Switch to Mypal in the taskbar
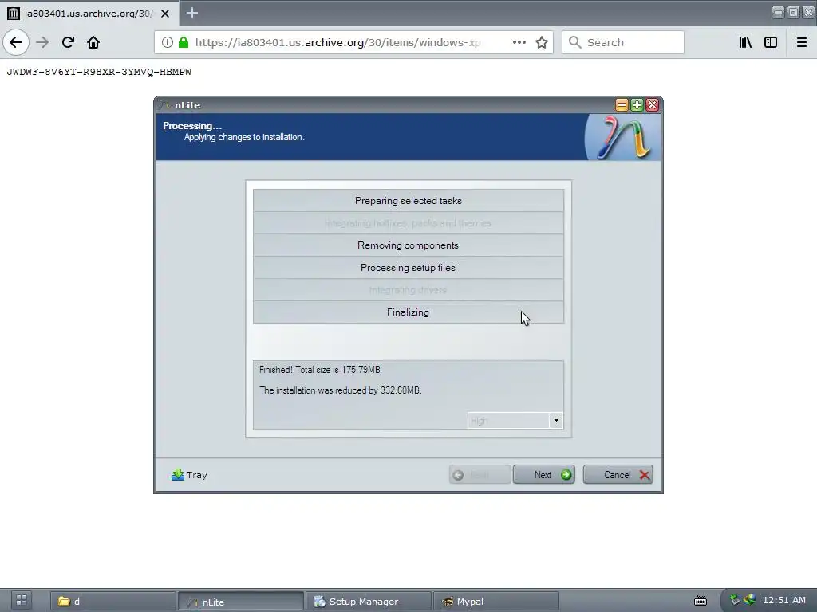This screenshot has height=612, width=817. [x=495, y=601]
